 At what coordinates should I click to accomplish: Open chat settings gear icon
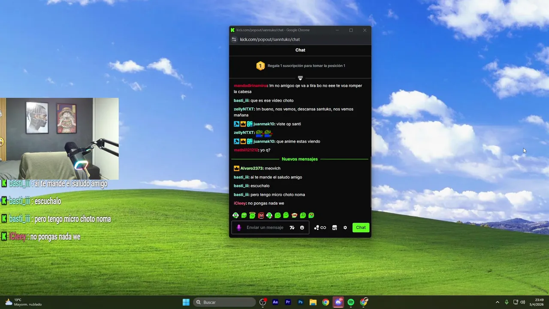pyautogui.click(x=345, y=227)
